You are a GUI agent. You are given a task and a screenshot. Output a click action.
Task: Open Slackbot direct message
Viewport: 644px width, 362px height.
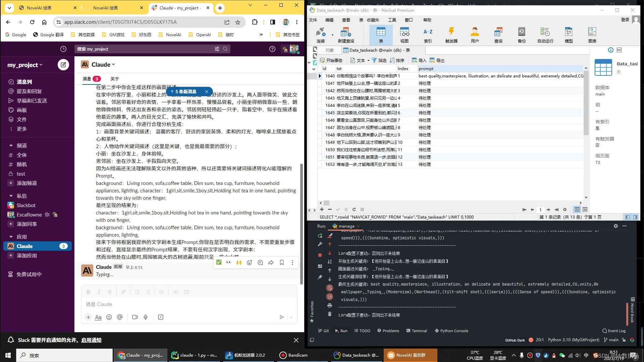coord(26,205)
